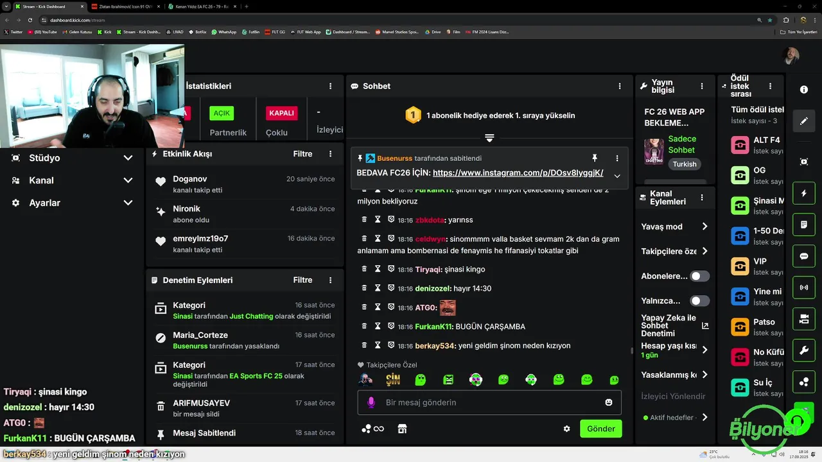
Task: Switch to Zlatan Ibrahimović browser tab
Action: pos(125,6)
